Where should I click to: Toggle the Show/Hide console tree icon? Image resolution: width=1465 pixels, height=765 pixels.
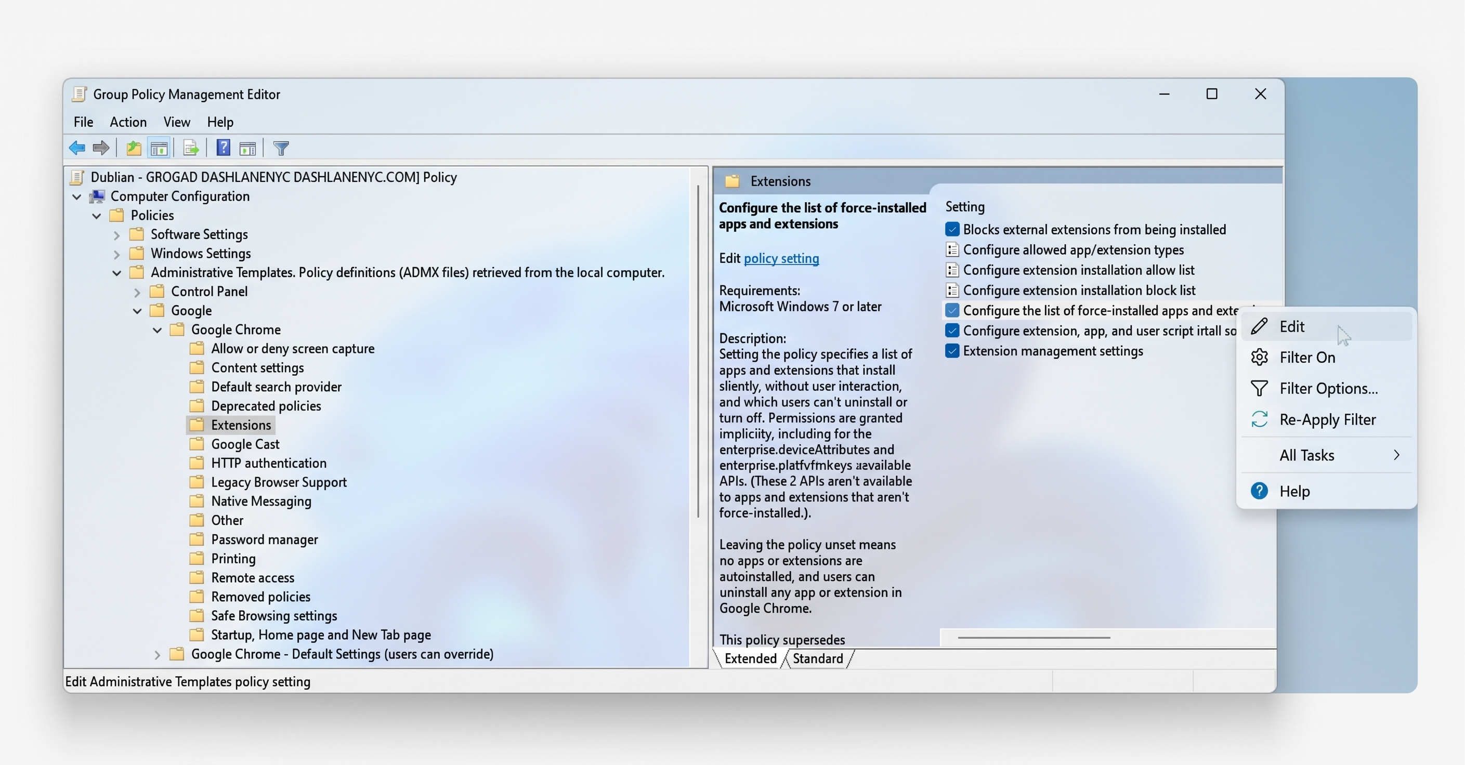coord(159,148)
